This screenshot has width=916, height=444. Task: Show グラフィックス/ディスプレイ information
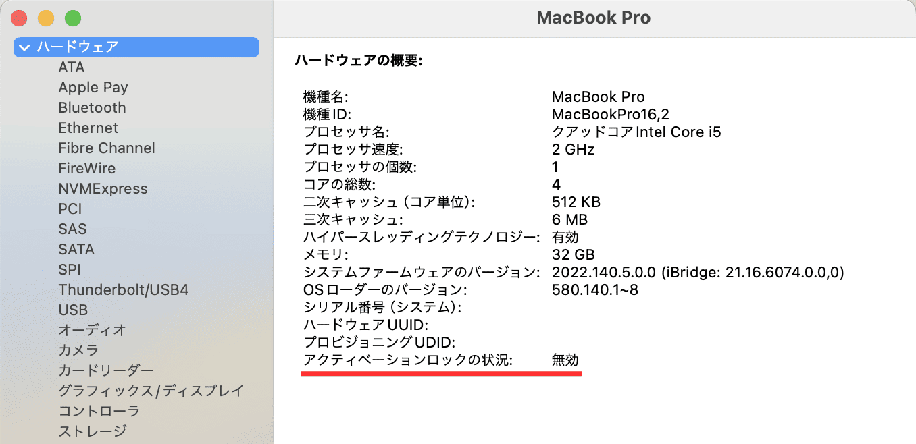click(151, 391)
